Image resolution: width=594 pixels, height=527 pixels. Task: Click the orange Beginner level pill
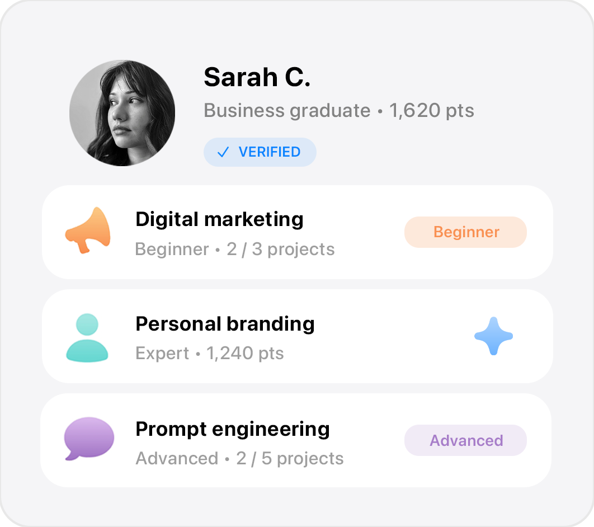click(465, 232)
